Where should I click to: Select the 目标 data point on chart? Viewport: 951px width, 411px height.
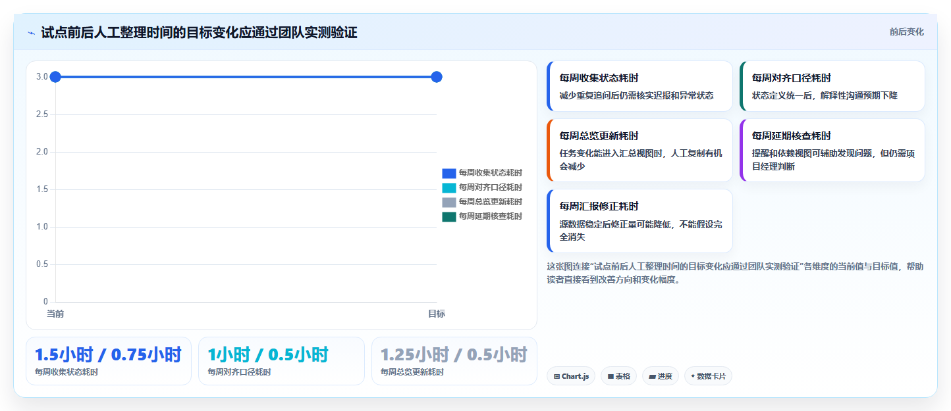436,77
